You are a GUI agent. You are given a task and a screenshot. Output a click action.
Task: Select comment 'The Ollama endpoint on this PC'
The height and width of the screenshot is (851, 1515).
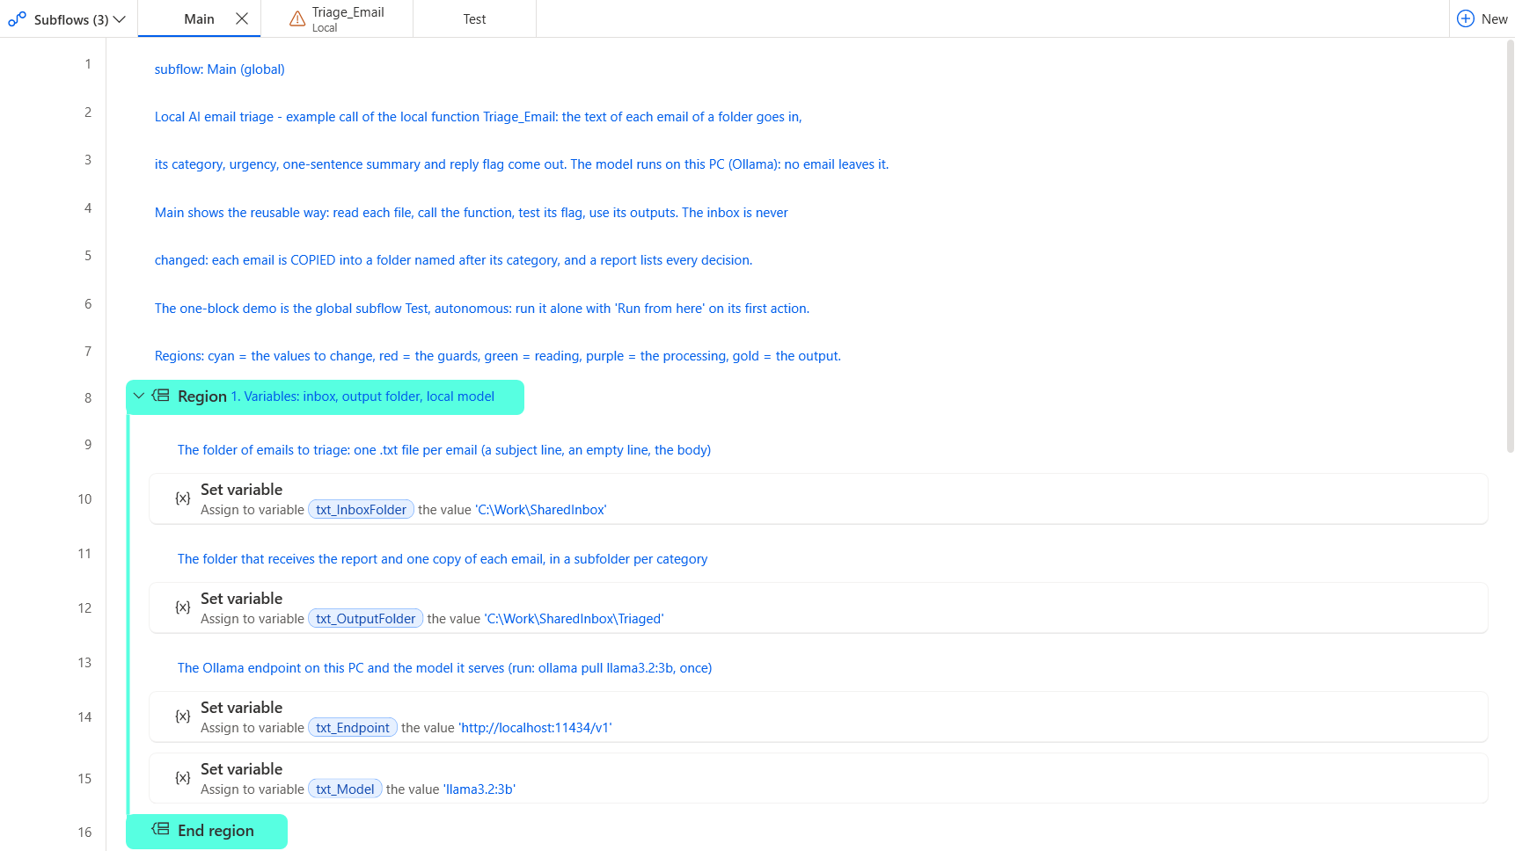(x=444, y=668)
